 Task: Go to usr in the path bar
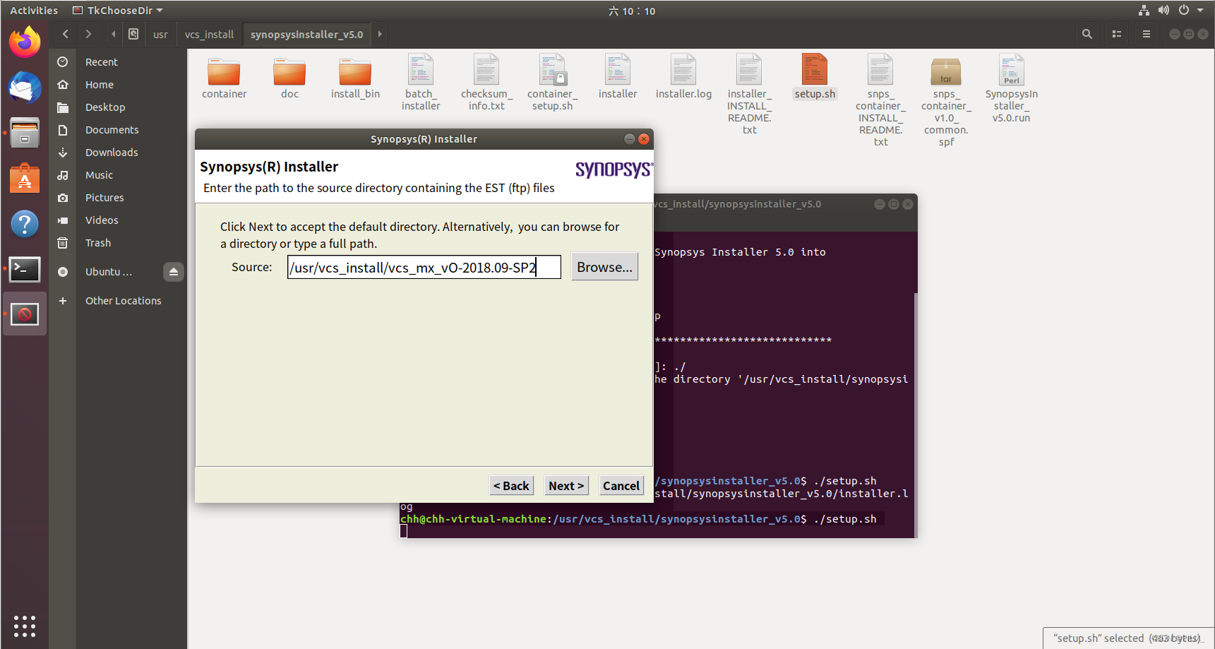[x=160, y=34]
